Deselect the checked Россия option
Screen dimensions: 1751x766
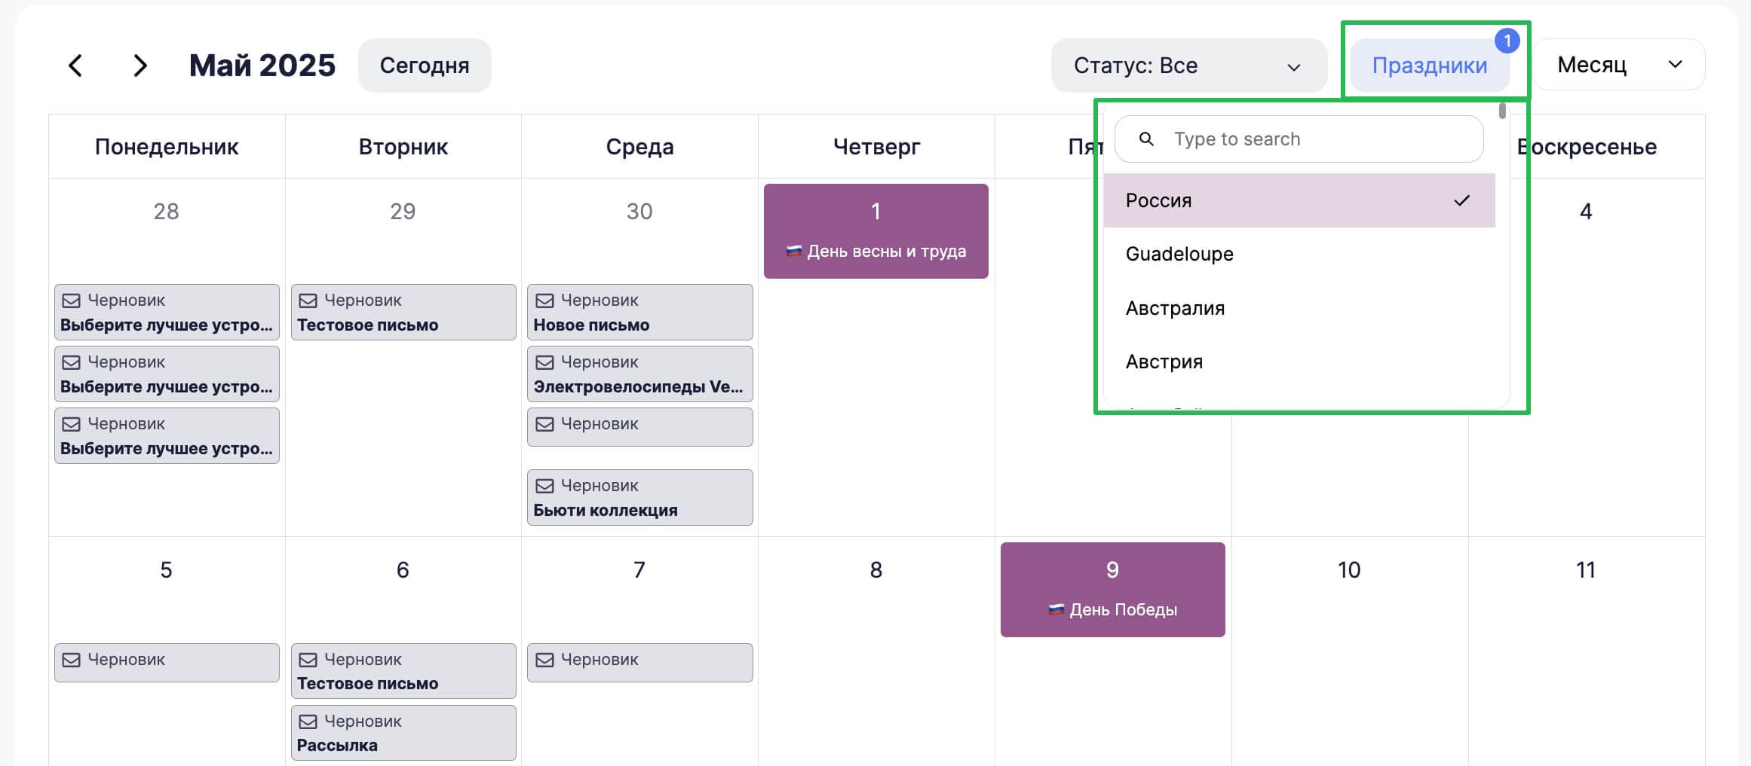click(1299, 200)
